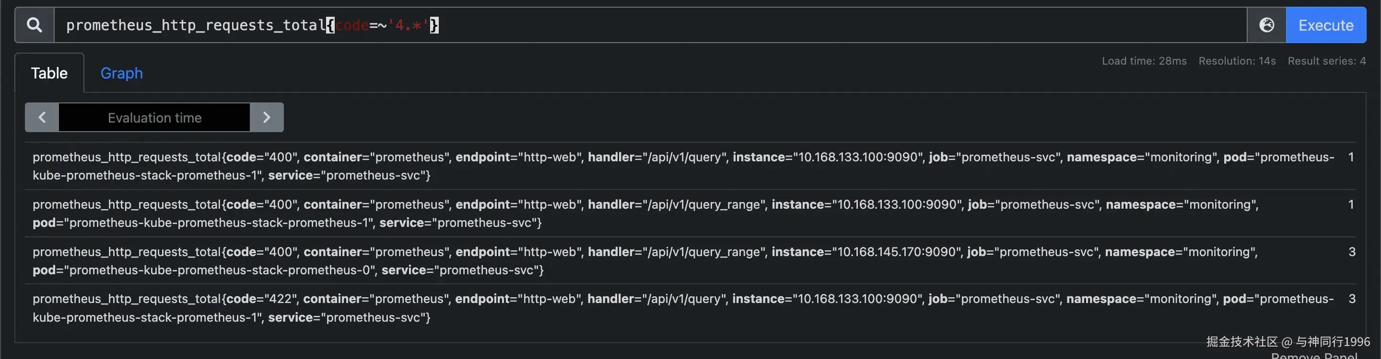The height and width of the screenshot is (359, 1381).
Task: Open the metrics explorer globe icon
Action: click(1266, 25)
